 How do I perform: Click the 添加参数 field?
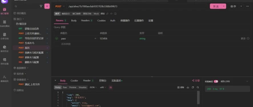[x=66, y=44]
